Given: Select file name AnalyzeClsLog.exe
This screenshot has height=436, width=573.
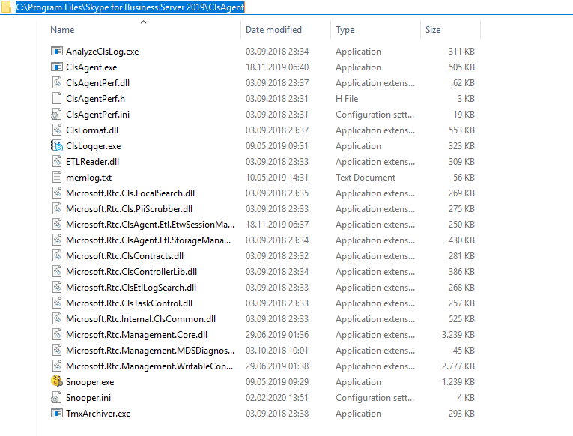Looking at the screenshot, I should click(103, 52).
